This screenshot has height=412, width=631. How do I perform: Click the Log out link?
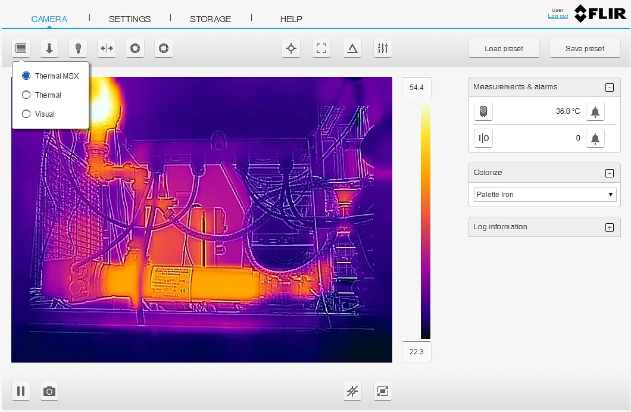tap(558, 16)
